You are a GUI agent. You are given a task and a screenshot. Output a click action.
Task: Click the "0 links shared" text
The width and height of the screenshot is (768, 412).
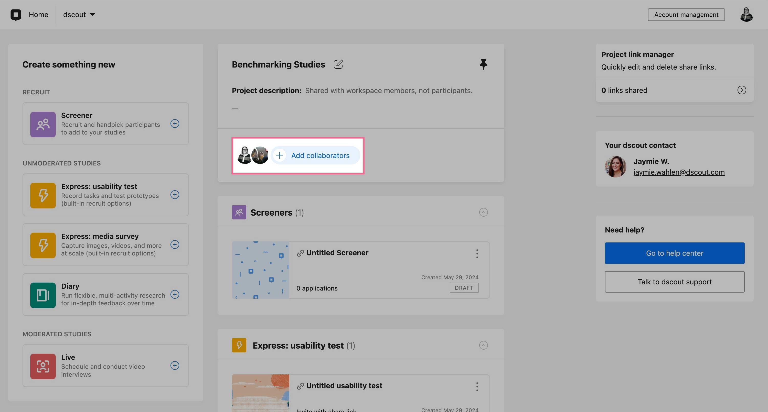(x=624, y=91)
